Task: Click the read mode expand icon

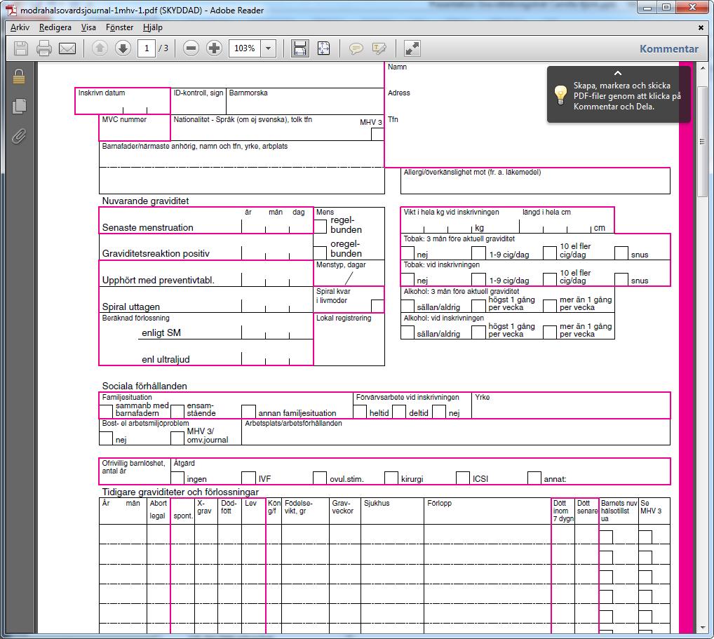Action: click(412, 48)
